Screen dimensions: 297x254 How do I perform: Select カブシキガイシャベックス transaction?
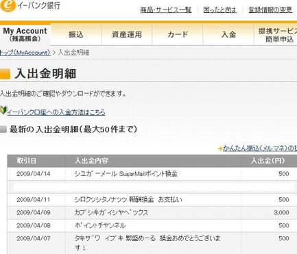111,213
